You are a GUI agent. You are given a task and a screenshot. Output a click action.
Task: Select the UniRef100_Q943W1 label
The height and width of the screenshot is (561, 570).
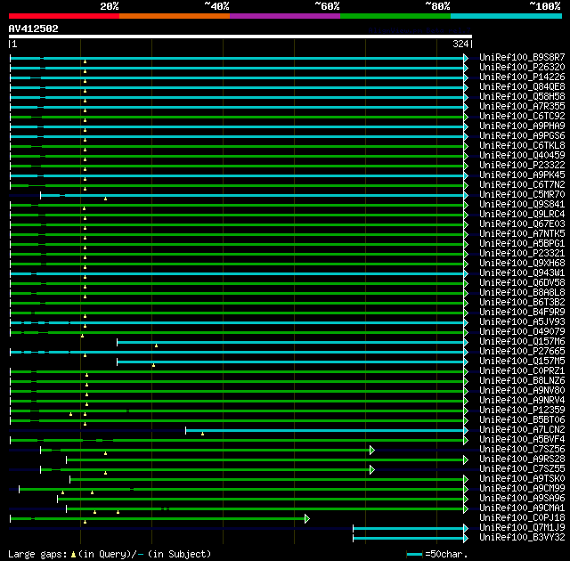[522, 273]
